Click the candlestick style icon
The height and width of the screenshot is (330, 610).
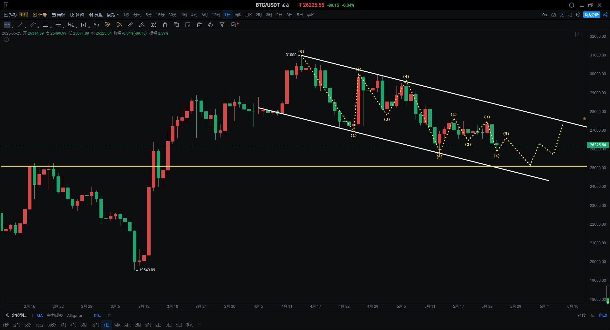[x=153, y=25]
